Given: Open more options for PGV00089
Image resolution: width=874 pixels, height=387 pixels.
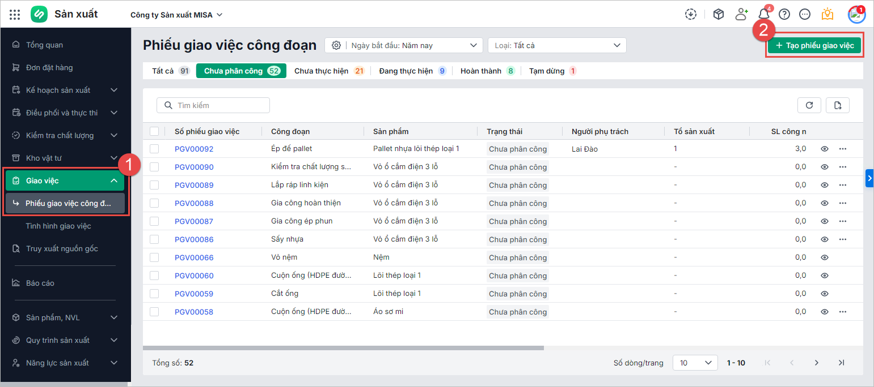Looking at the screenshot, I should 843,185.
